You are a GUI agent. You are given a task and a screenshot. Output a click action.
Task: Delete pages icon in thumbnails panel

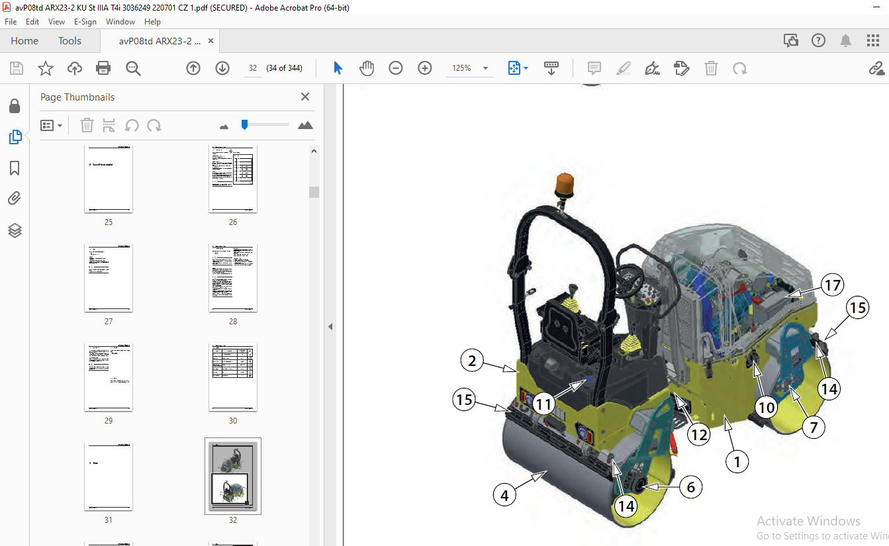tap(87, 125)
